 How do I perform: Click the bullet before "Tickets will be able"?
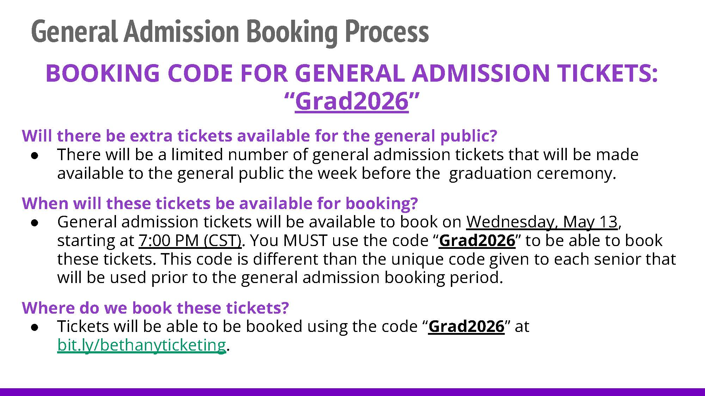pyautogui.click(x=35, y=327)
